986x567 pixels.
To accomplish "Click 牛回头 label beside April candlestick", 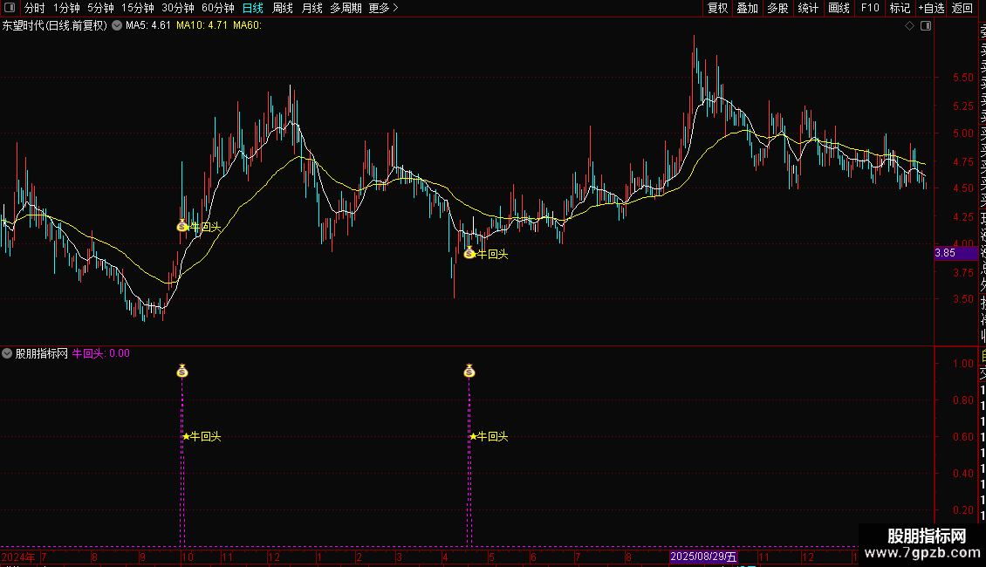I will [x=492, y=254].
